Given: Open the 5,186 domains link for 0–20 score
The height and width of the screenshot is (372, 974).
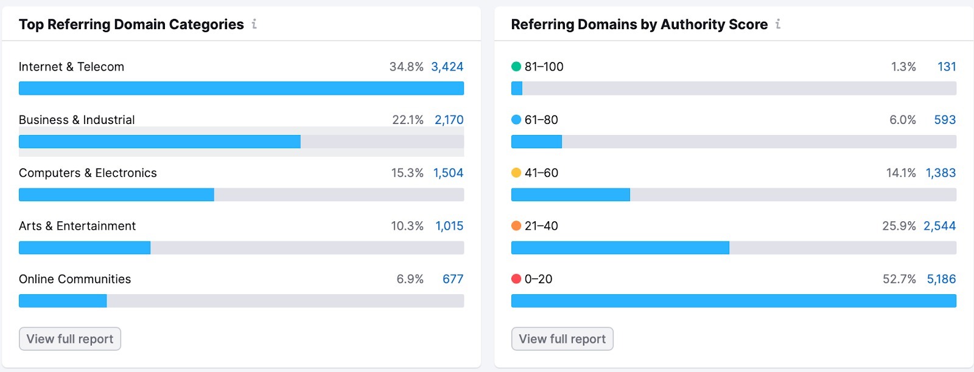Looking at the screenshot, I should pos(942,279).
